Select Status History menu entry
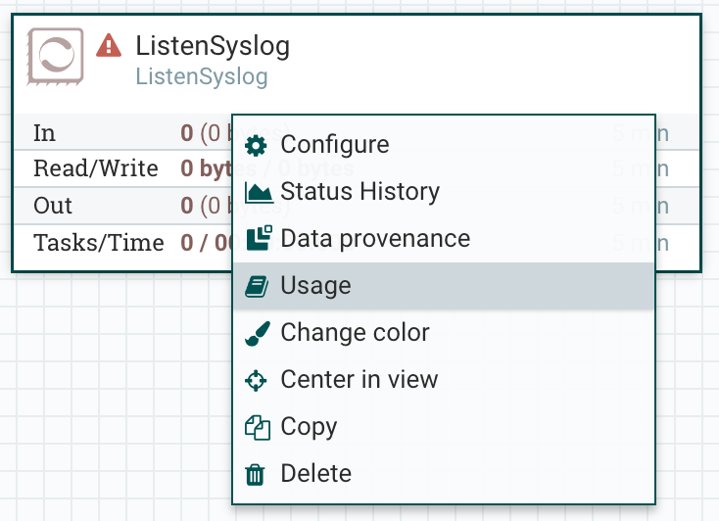Screen dimensions: 719x521 click(359, 192)
